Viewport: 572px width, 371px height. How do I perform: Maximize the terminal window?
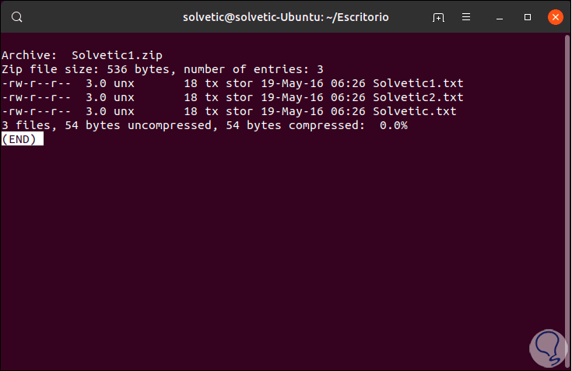tap(528, 16)
